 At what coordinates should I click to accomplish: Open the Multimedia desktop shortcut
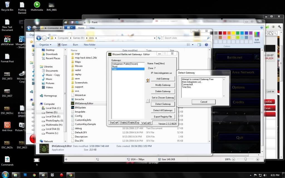click(37, 6)
